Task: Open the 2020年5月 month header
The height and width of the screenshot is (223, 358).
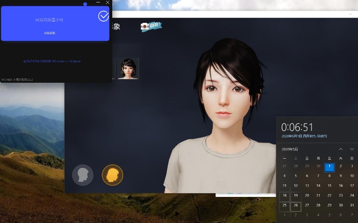Action: [x=290, y=149]
